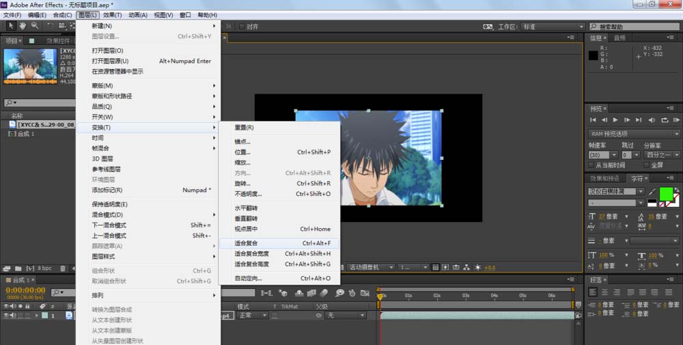Mute audio in Preview panel
The width and height of the screenshot is (683, 345).
(651, 120)
